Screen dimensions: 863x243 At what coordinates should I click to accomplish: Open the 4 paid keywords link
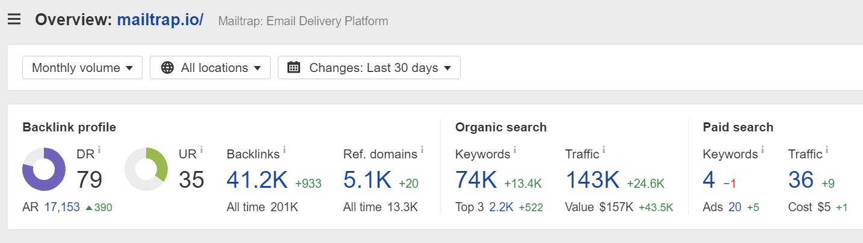(710, 179)
